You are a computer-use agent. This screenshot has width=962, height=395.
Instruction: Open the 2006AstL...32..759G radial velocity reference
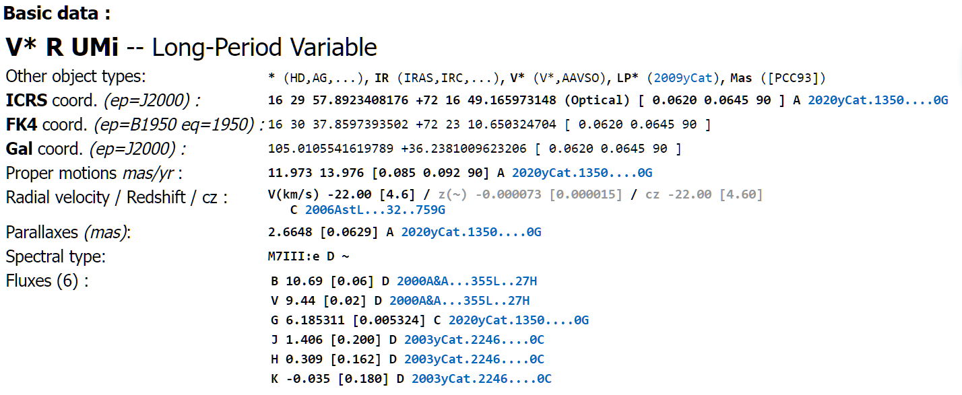pyautogui.click(x=375, y=210)
